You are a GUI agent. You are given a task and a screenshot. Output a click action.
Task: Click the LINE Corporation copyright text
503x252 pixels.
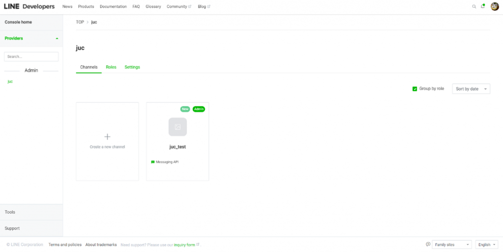[25, 245]
